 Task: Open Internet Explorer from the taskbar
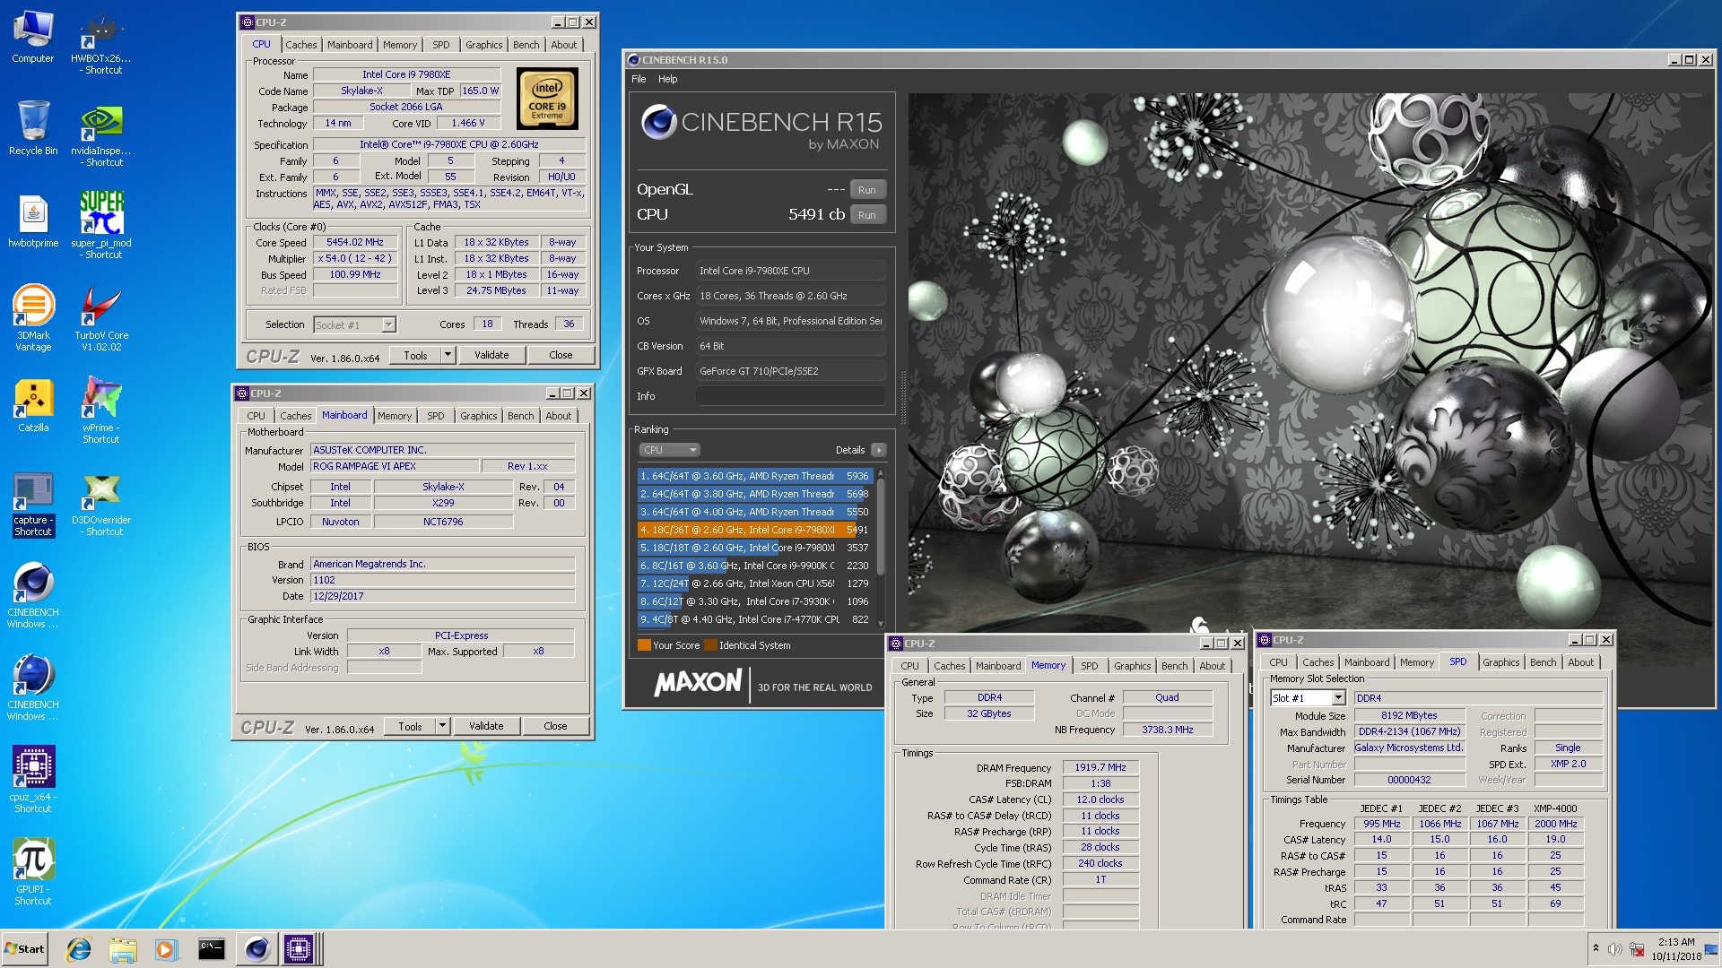[x=79, y=949]
